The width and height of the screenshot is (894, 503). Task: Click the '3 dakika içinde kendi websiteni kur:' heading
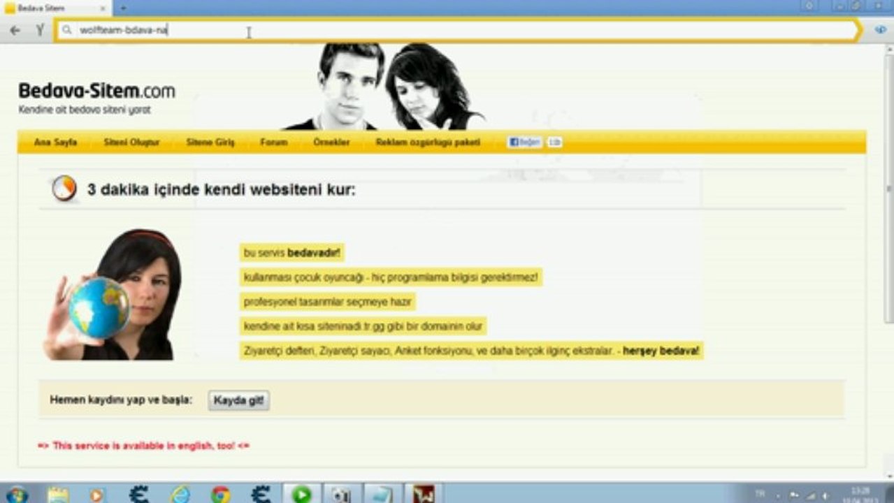(221, 189)
